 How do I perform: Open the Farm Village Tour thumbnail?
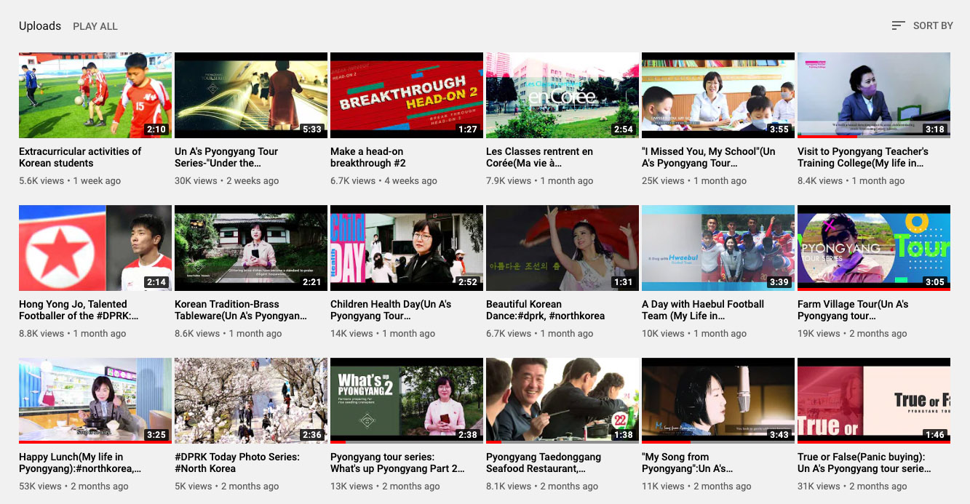coord(873,248)
